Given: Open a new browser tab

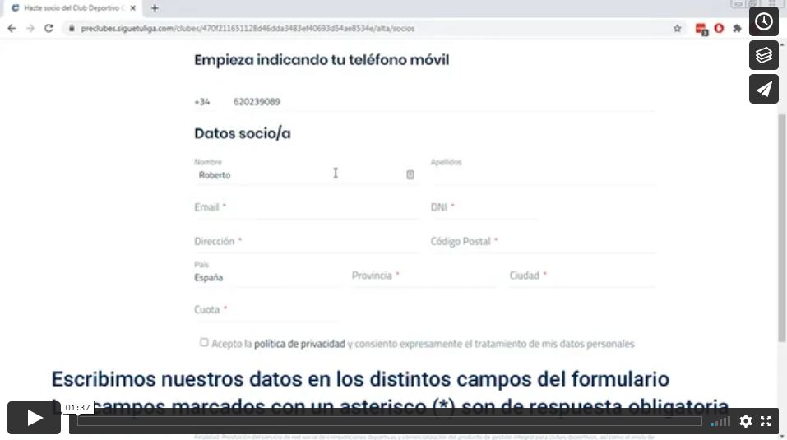Looking at the screenshot, I should (x=155, y=8).
